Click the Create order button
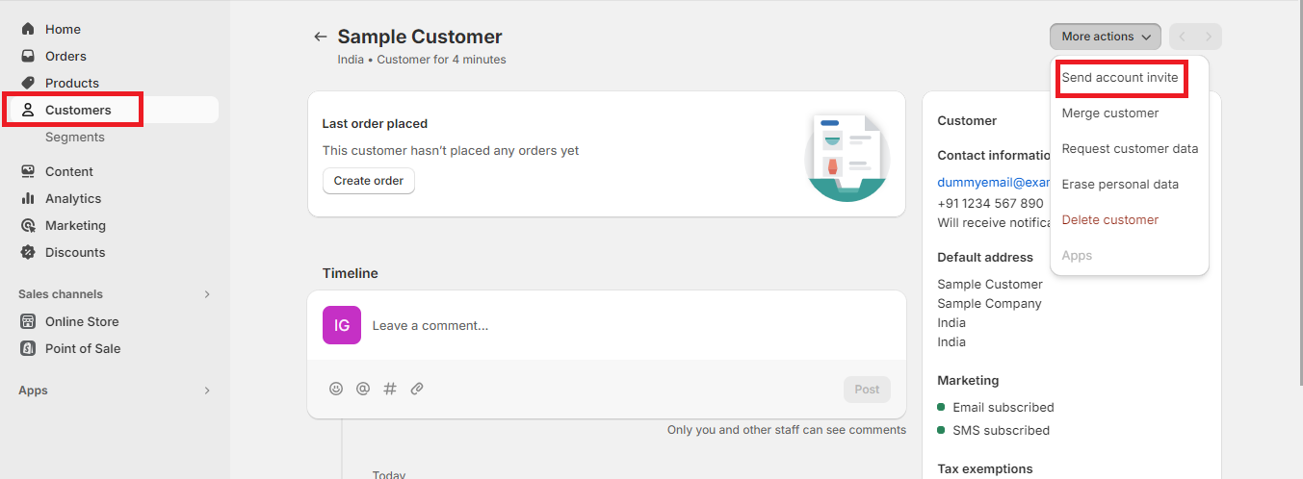The image size is (1303, 479). pyautogui.click(x=369, y=181)
